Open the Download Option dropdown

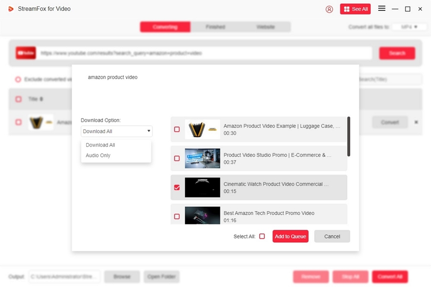click(x=116, y=131)
